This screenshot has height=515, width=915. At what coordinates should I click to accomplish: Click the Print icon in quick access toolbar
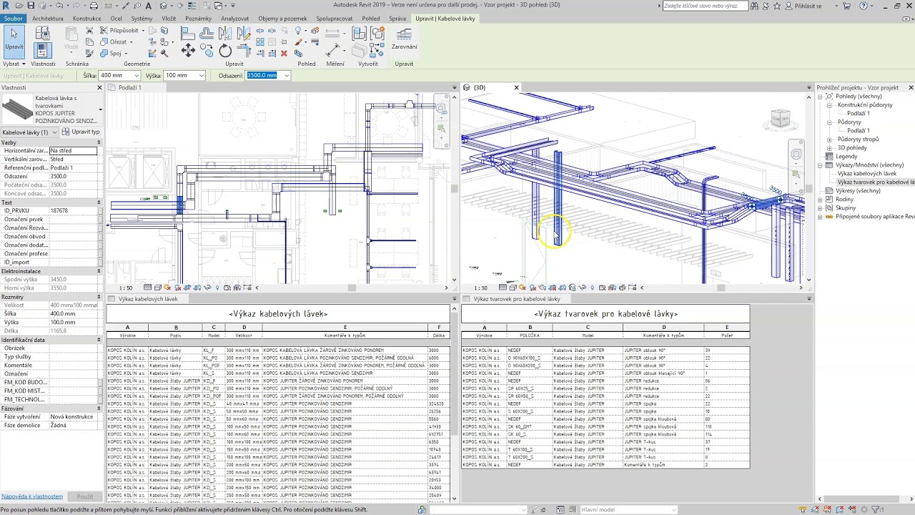tap(94, 6)
